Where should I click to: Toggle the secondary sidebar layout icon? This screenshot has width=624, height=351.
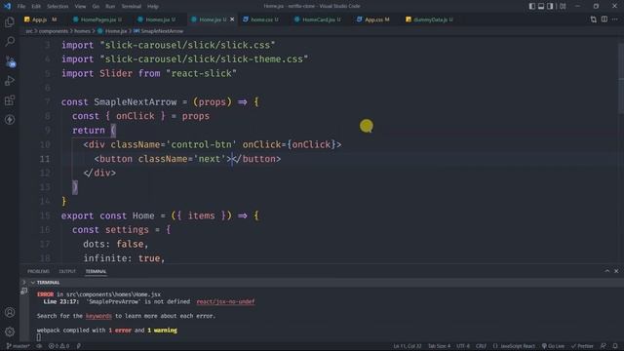[550, 6]
